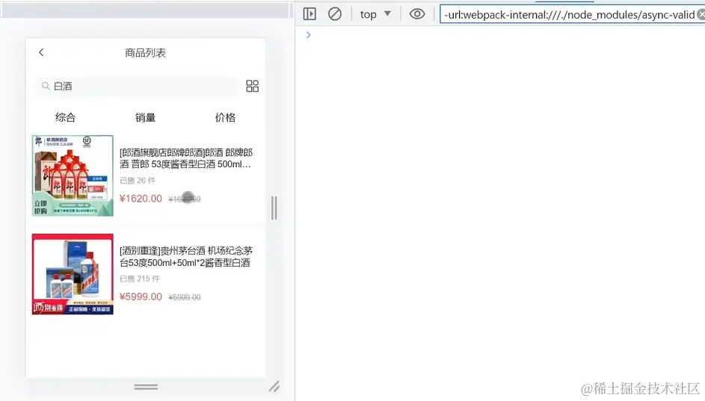Screen dimensions: 705x401
Task: Clear the filter text with the x button
Action: tap(701, 15)
